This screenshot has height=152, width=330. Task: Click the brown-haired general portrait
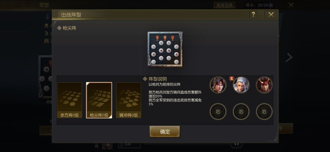point(218,85)
